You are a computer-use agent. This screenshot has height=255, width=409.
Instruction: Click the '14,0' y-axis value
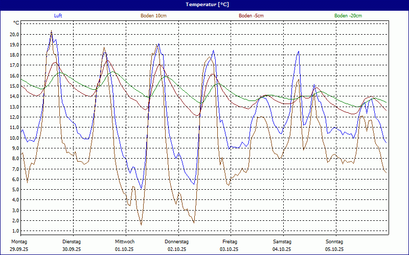[x=14, y=96]
